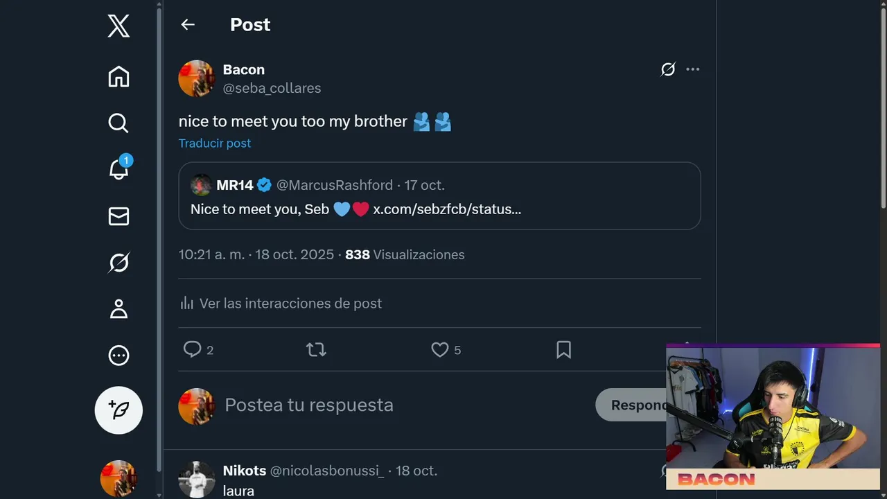
Task: Click the X logo icon
Action: click(118, 26)
